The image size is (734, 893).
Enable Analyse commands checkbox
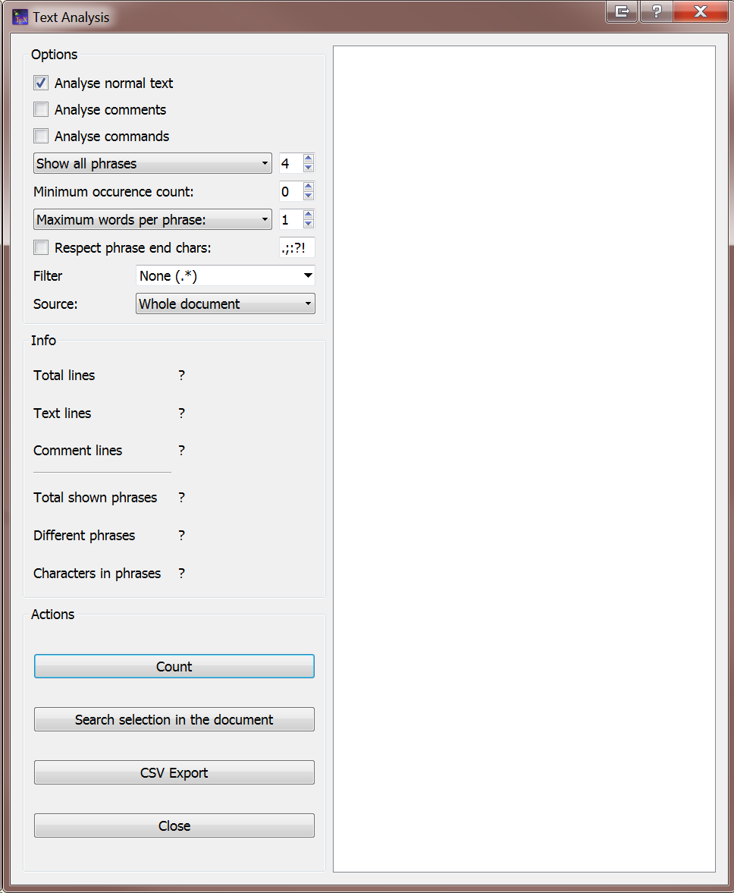point(41,136)
